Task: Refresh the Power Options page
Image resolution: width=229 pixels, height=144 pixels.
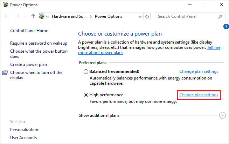Action: [x=147, y=16]
